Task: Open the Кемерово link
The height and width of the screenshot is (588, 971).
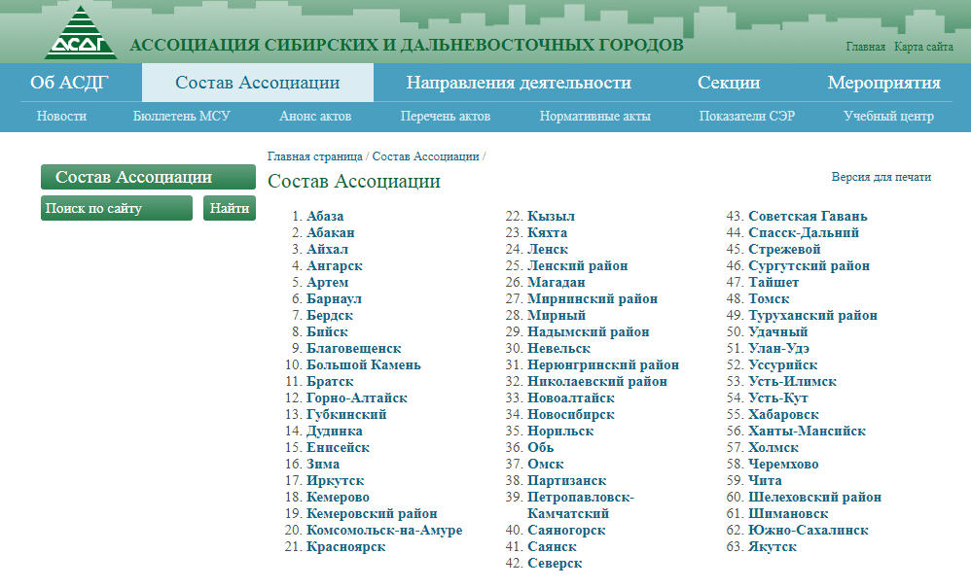Action: click(x=338, y=497)
